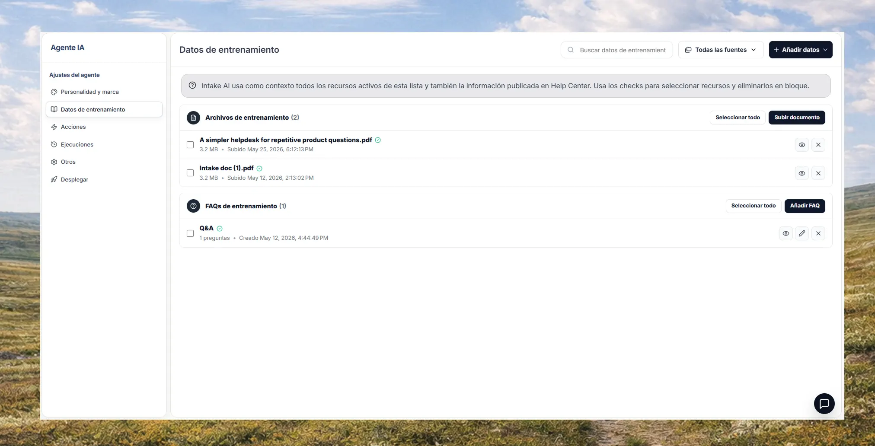Focus the Buscar datos de entrenamiento search field
Viewport: 875px width, 446px height.
click(x=616, y=50)
